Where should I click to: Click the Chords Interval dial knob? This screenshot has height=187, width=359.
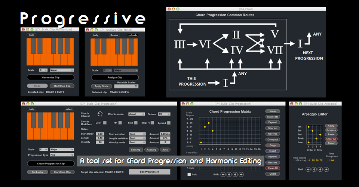[x=100, y=114]
